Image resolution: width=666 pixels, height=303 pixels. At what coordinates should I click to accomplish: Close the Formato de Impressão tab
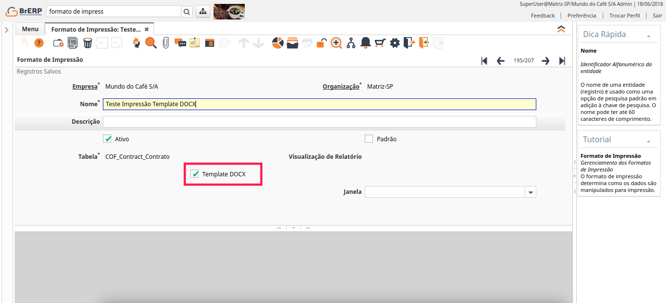coord(146,29)
